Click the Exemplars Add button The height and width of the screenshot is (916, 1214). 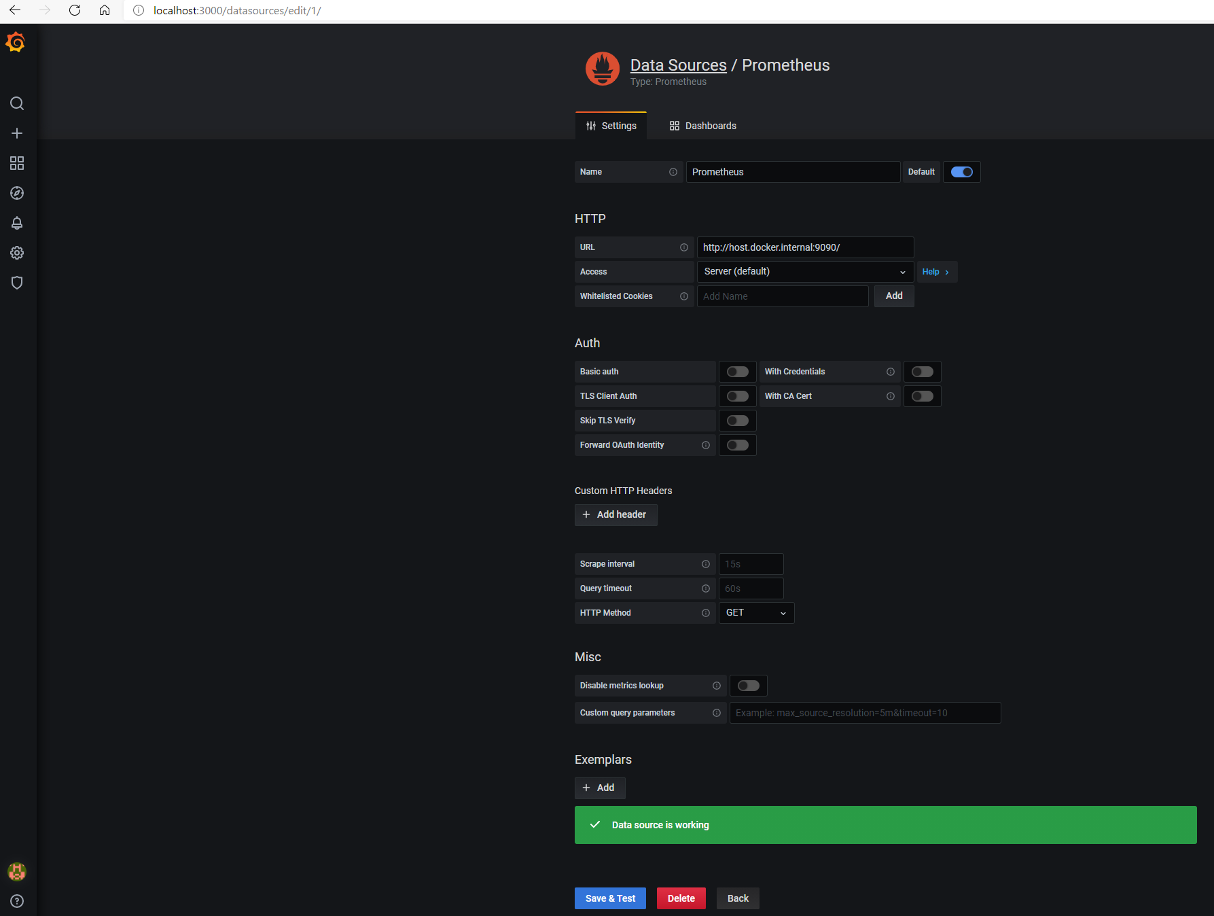pyautogui.click(x=599, y=788)
